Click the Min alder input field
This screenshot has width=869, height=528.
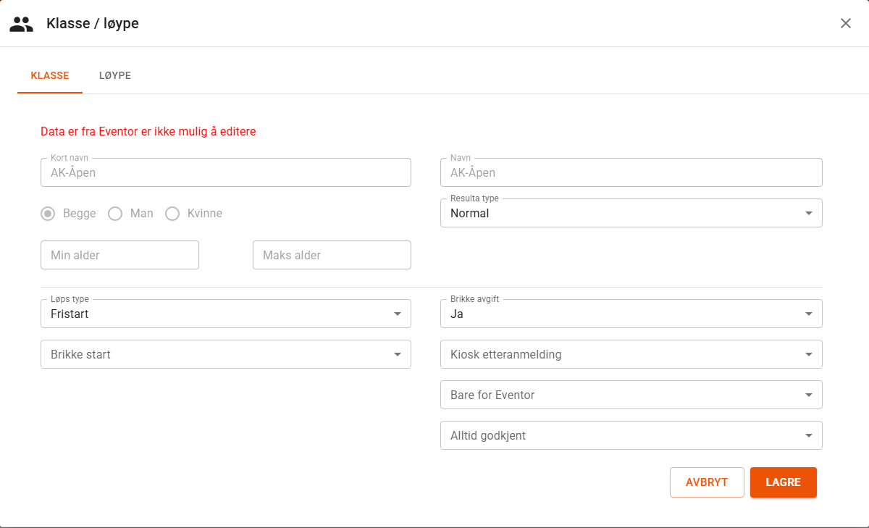click(x=119, y=255)
